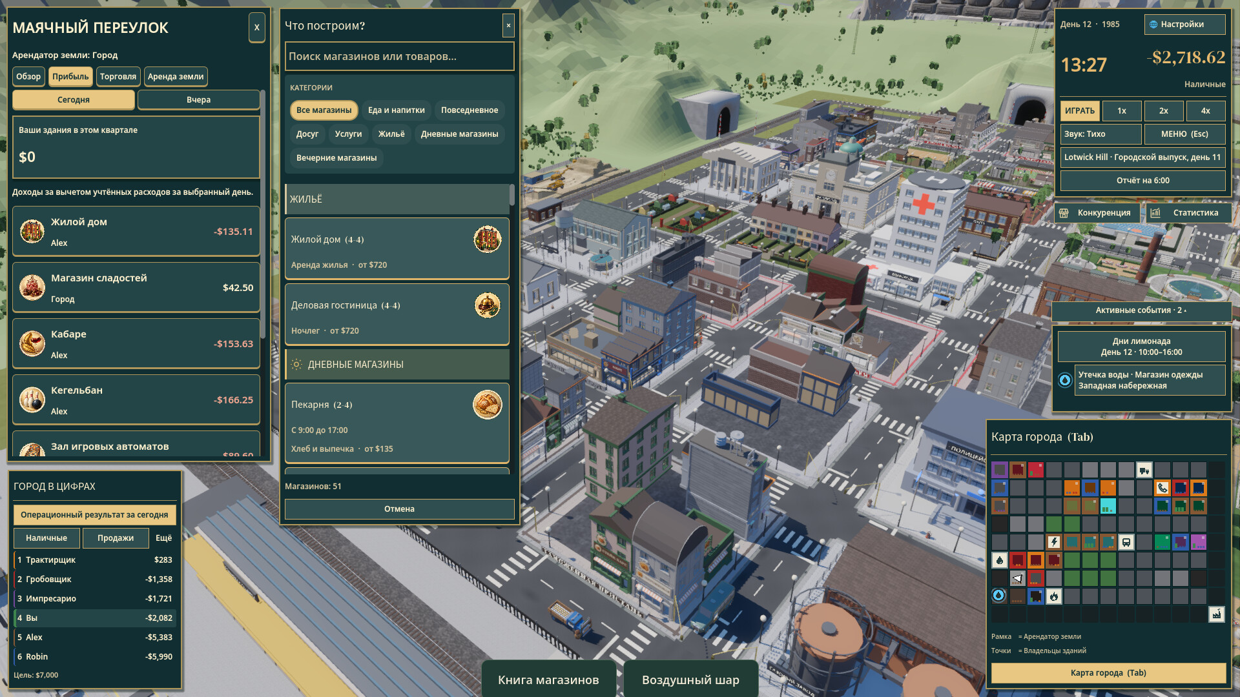Click the truck delivery icon on city map

click(x=1144, y=470)
